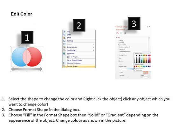Select the No fill radio button

click(x=119, y=41)
